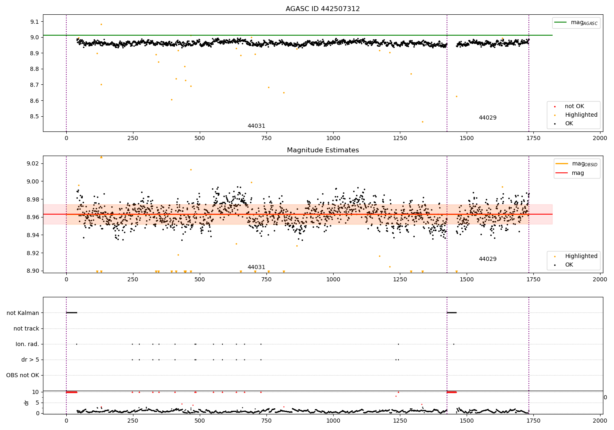Image resolution: width=614 pixels, height=430 pixels.
Task: Click the 'Magnitude Estimates' subplot title
Action: pos(323,150)
